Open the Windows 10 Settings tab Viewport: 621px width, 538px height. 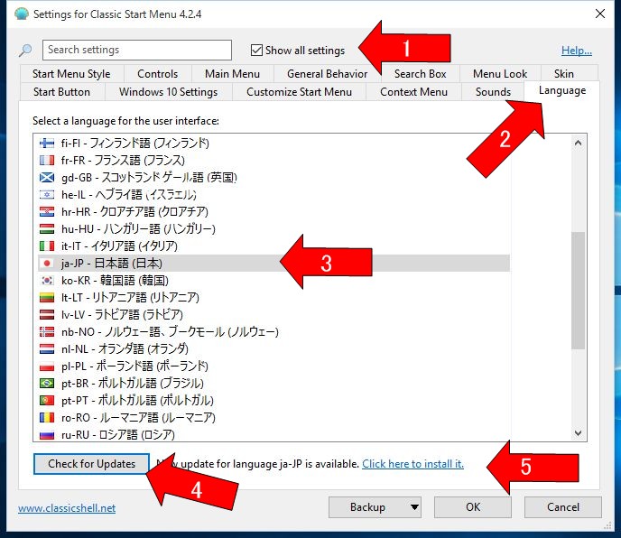point(168,92)
